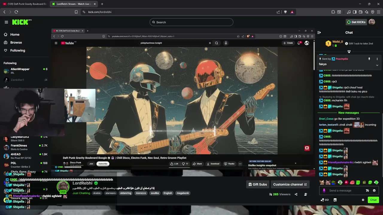Collapse the chat panel arrow icon

tap(319, 33)
